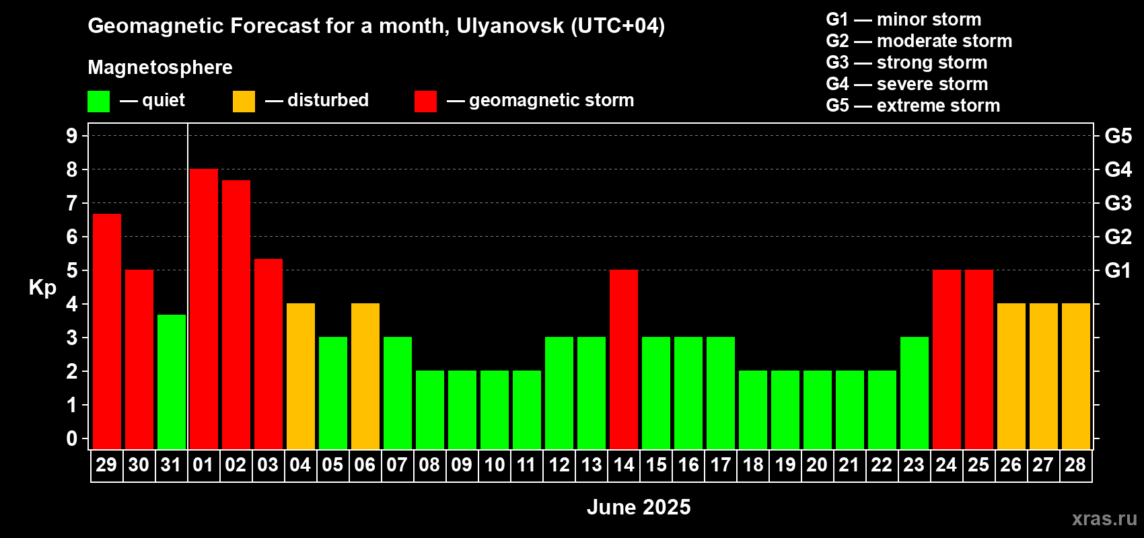
Task: Select the orange bar for day 04
Action: [301, 377]
